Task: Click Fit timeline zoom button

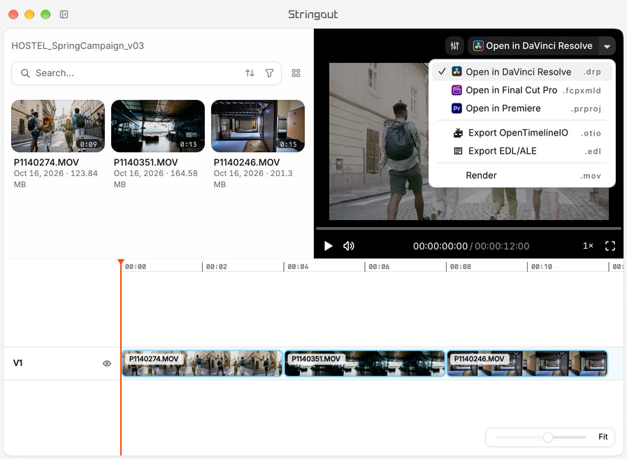Action: pos(603,437)
